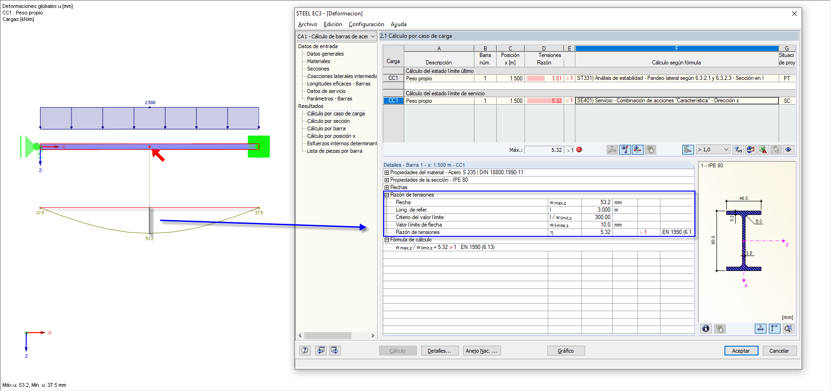The height and width of the screenshot is (391, 831).
Task: Click the result color scale eye icon
Action: point(751,149)
